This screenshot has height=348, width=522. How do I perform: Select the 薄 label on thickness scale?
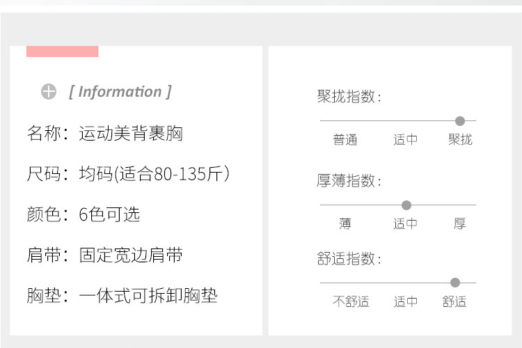(x=345, y=224)
